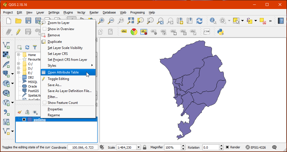Viewport: 287px width, 152px height.
Task: Select Save As Layer Definition File... entry
Action: (68, 91)
